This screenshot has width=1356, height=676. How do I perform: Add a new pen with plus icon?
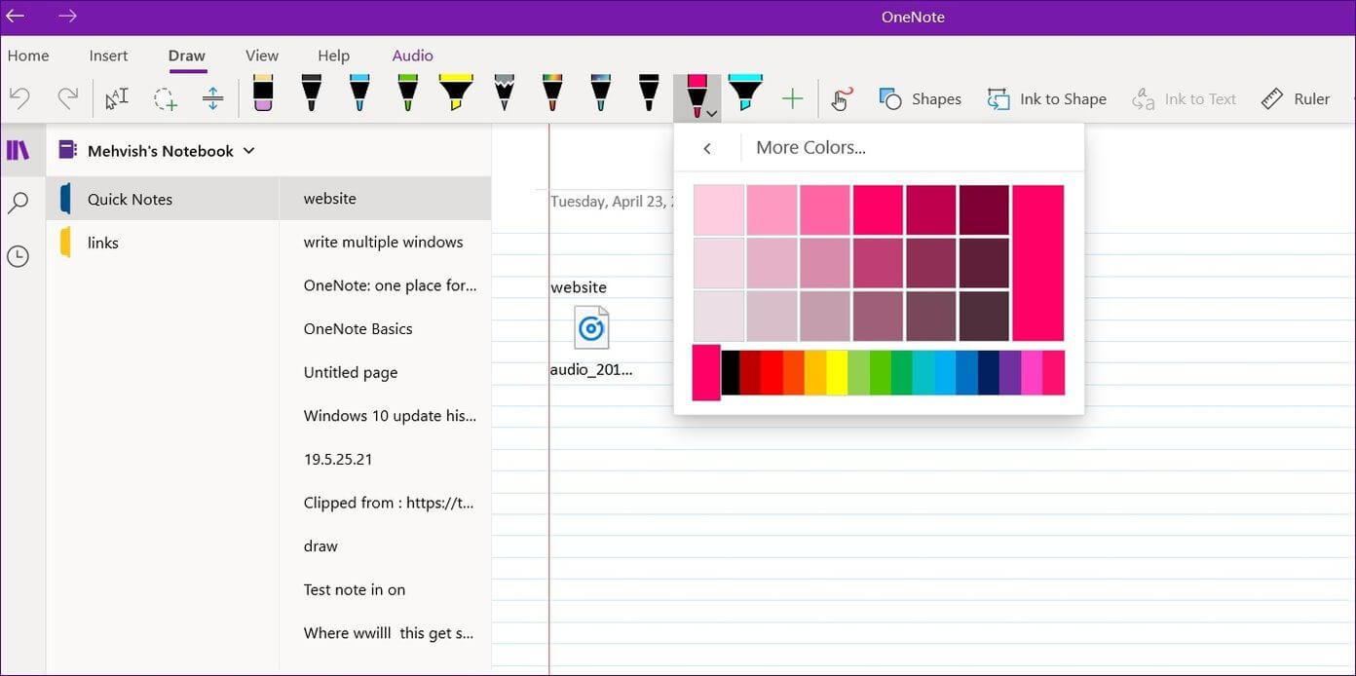793,98
